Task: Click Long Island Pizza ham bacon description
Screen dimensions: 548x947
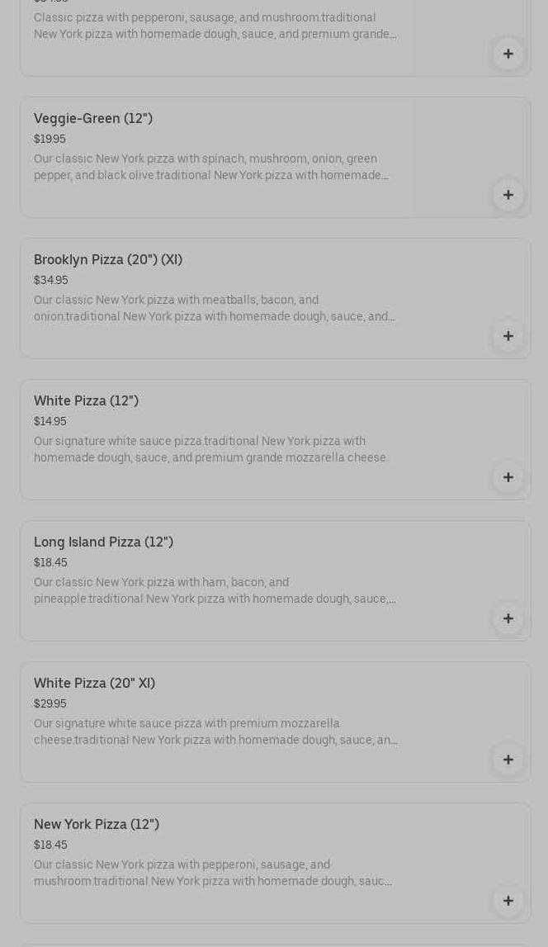Action: coord(215,591)
